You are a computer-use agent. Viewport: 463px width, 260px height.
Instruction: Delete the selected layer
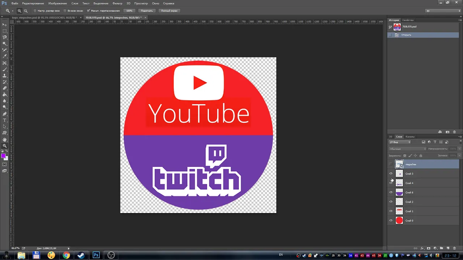coord(455,248)
